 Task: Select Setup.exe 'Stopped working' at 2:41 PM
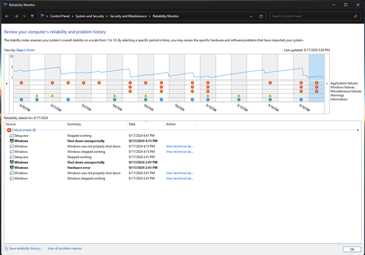182,157
